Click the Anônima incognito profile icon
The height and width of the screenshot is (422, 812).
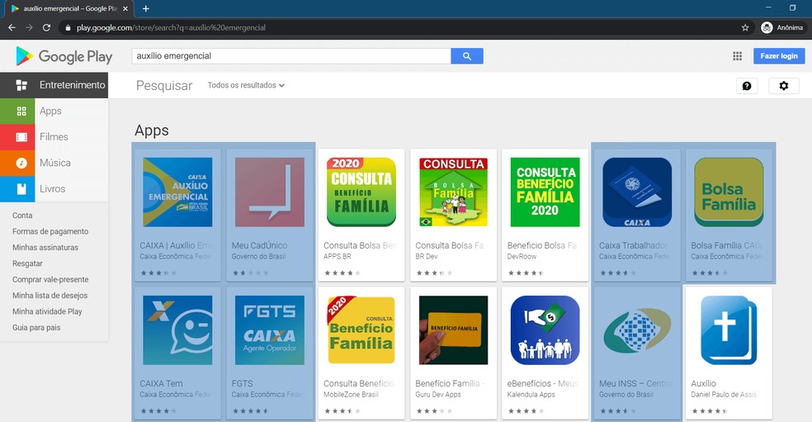point(767,27)
